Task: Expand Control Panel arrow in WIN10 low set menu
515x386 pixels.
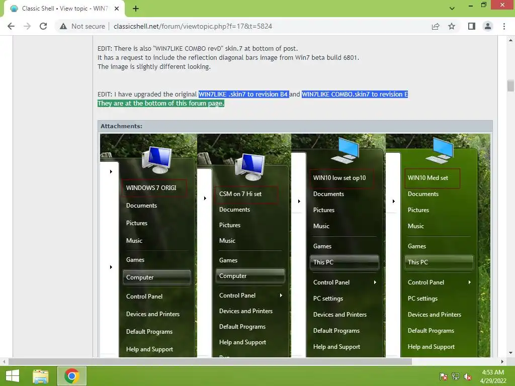Action: tap(375, 282)
